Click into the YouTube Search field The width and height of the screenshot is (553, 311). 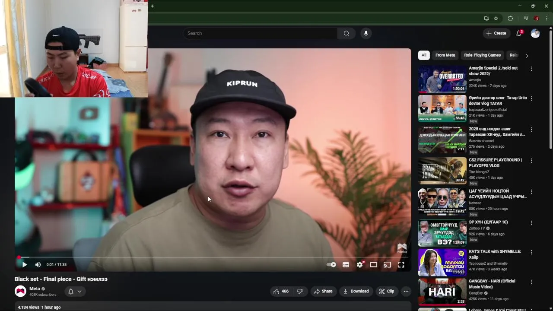tap(260, 33)
